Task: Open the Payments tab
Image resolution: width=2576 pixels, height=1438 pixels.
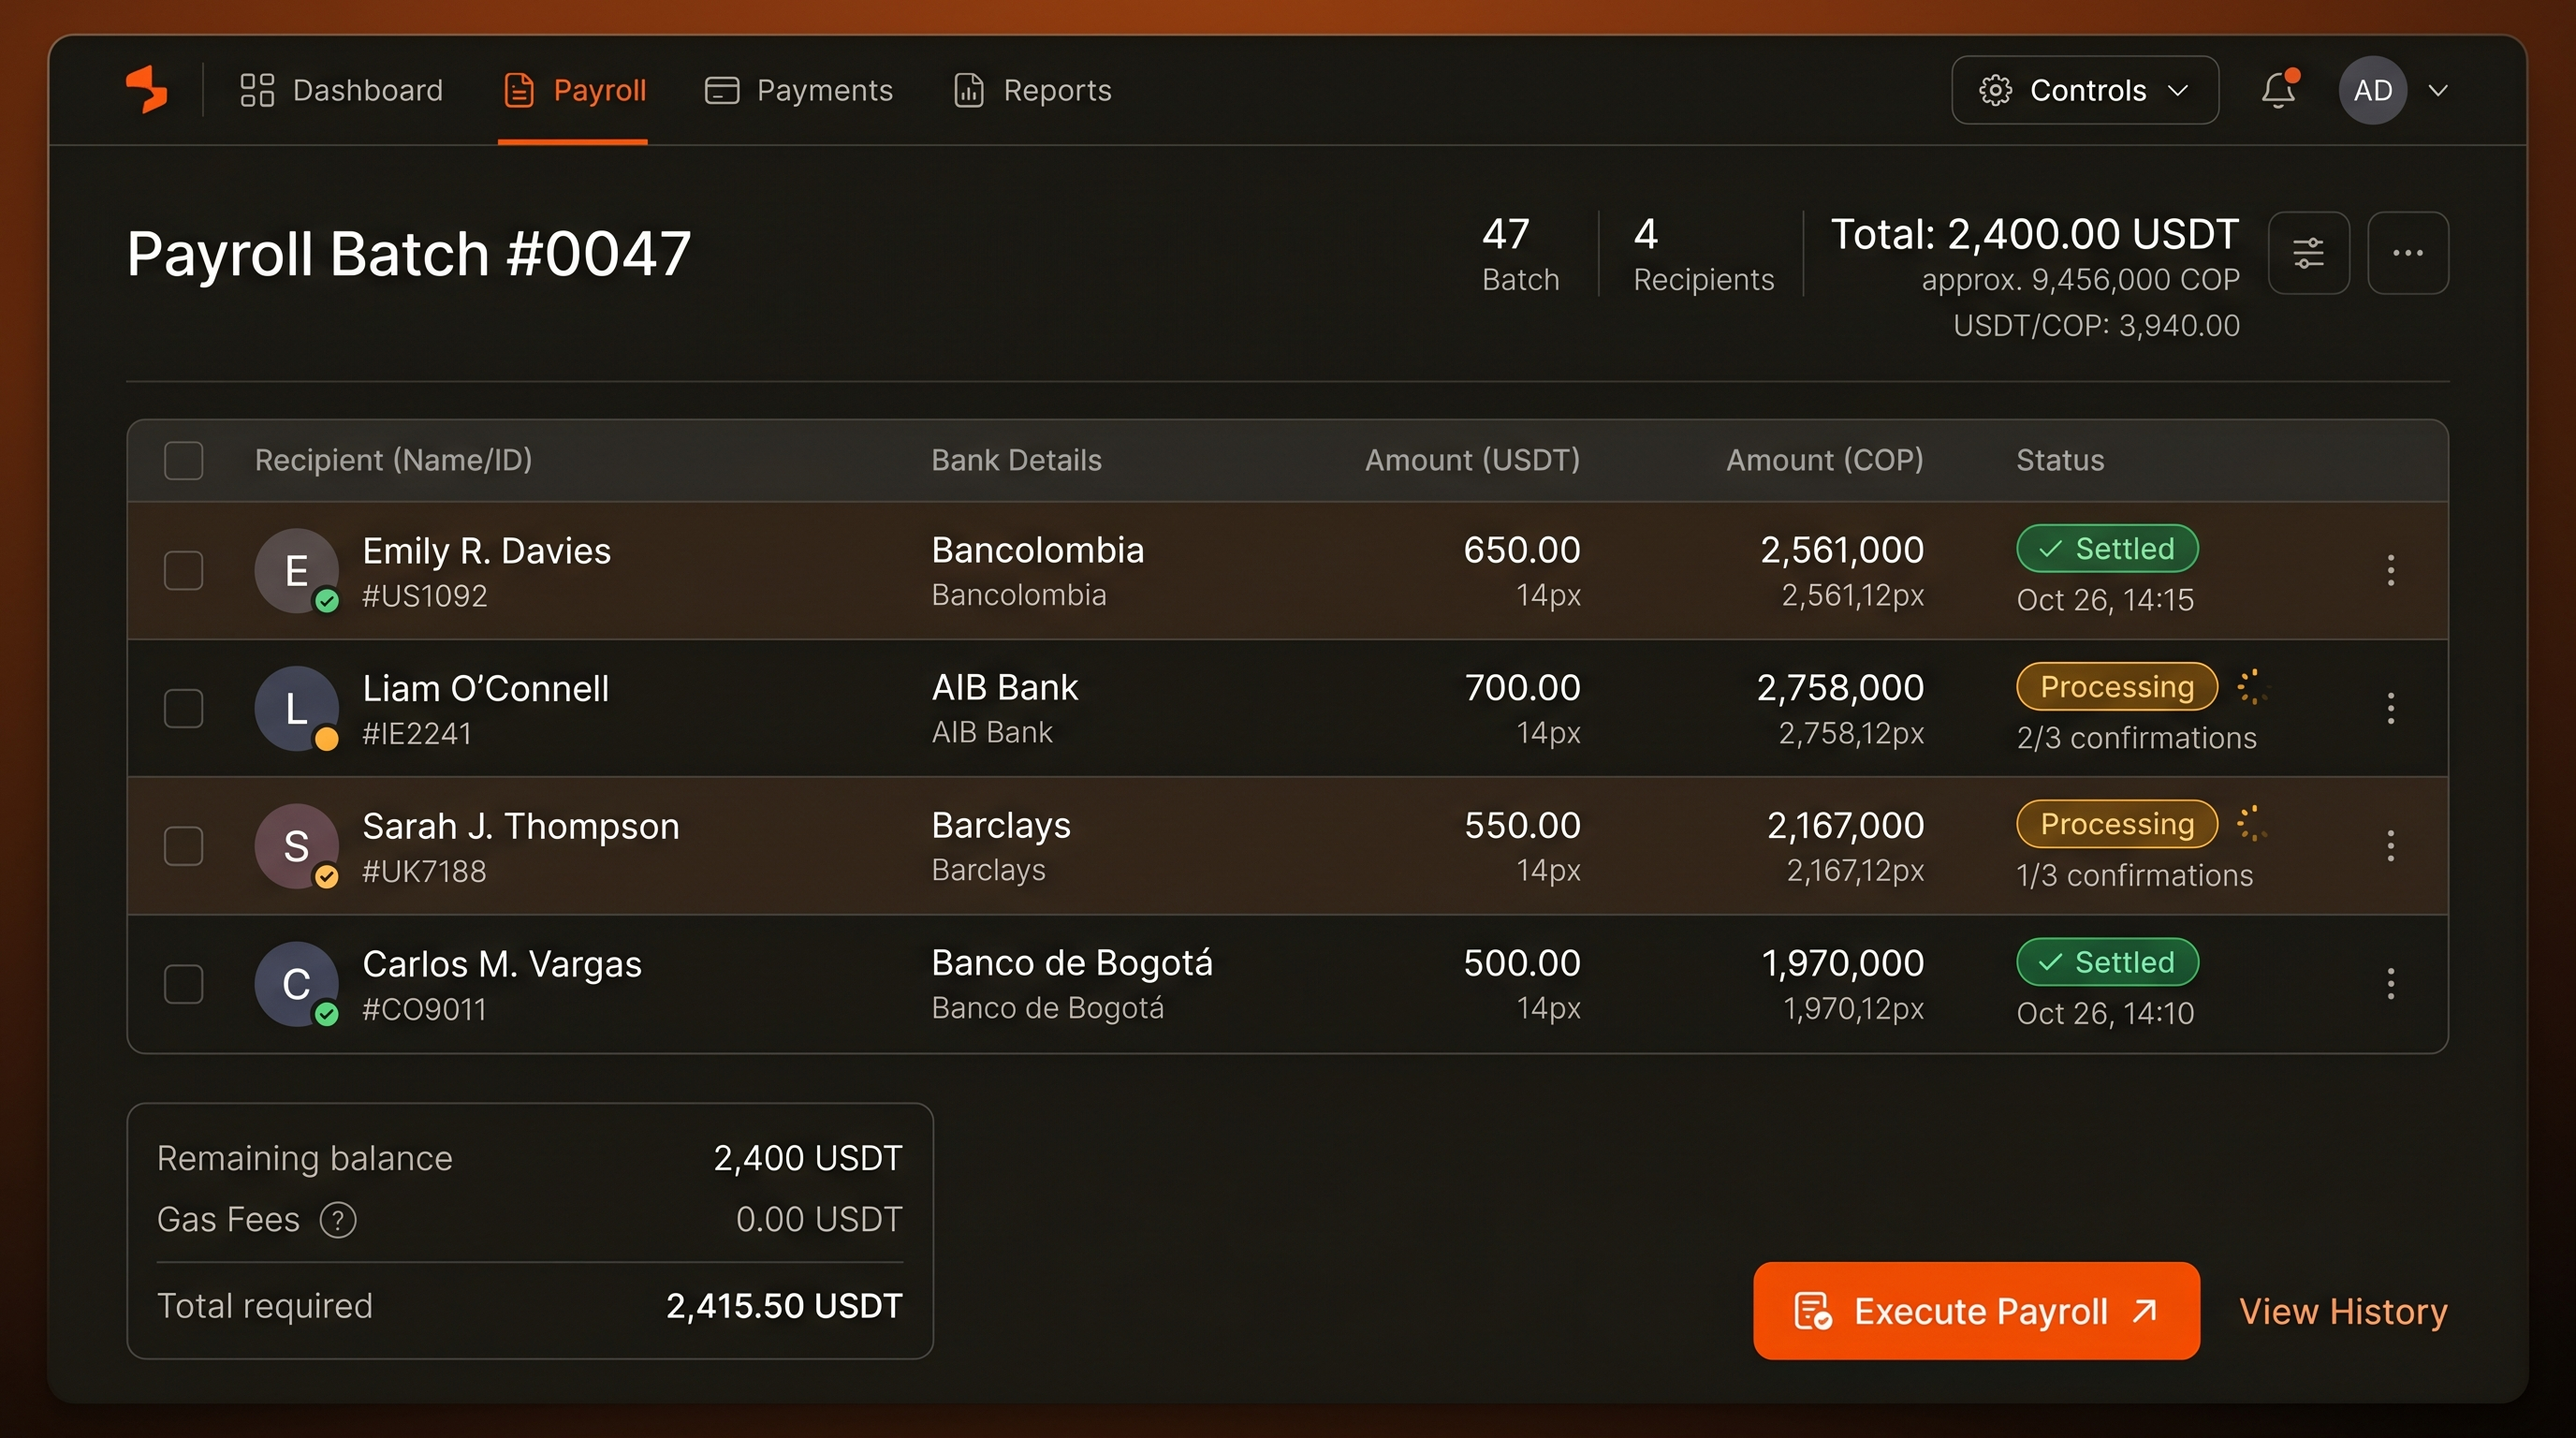Action: (798, 90)
